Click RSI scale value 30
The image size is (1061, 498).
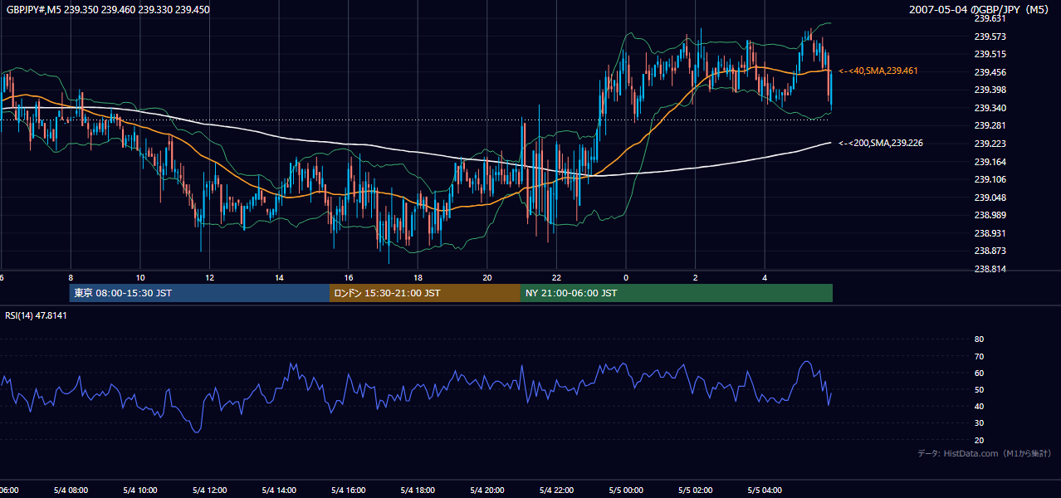pyautogui.click(x=979, y=423)
